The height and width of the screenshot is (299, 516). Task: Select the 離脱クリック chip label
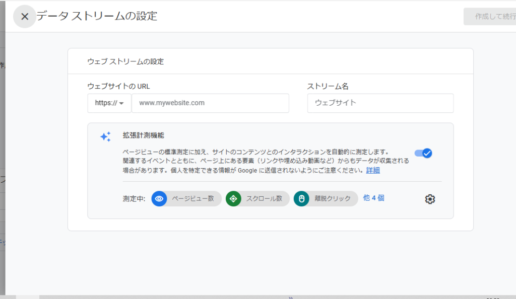click(332, 199)
